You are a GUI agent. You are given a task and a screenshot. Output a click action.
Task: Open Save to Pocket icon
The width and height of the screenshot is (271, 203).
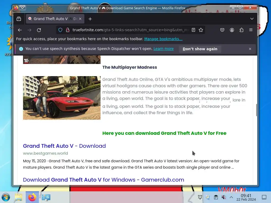(x=222, y=30)
